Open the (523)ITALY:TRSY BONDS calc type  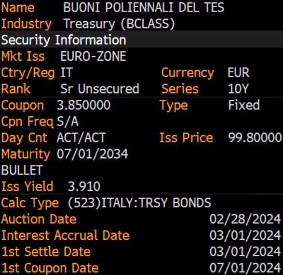pyautogui.click(x=139, y=203)
